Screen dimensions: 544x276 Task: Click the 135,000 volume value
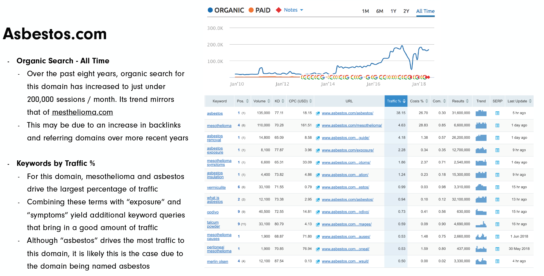[263, 113]
